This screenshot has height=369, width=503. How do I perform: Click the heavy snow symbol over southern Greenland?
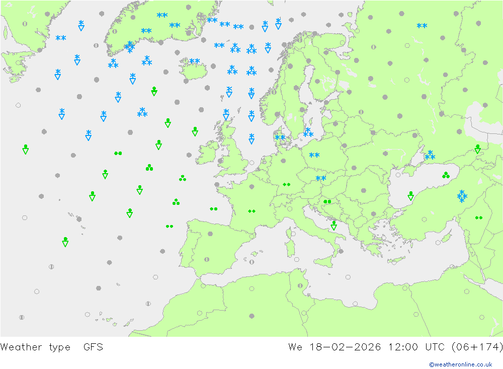130,47
